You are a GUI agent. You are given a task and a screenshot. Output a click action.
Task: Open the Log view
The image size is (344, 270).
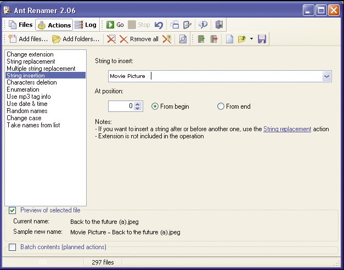86,25
